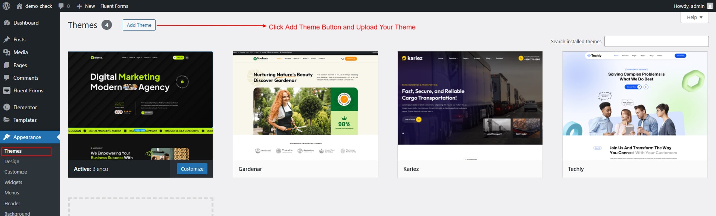
Task: Select the Techly theme screenshot
Action: point(635,106)
